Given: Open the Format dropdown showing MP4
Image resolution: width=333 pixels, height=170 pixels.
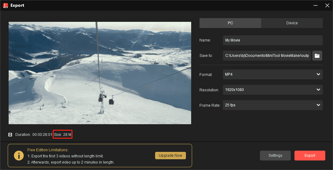Looking at the screenshot, I should click(x=273, y=74).
